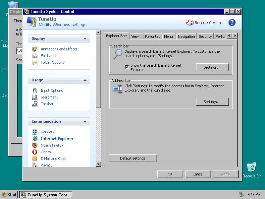
Task: Click the sidebar scrollbar thumb
Action: [x=98, y=72]
